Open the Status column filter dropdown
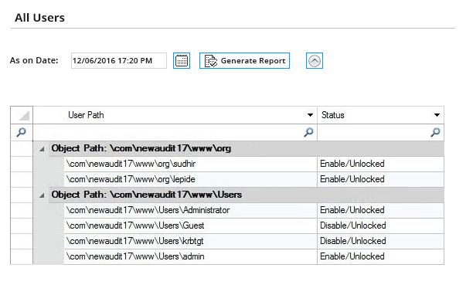 (437, 115)
